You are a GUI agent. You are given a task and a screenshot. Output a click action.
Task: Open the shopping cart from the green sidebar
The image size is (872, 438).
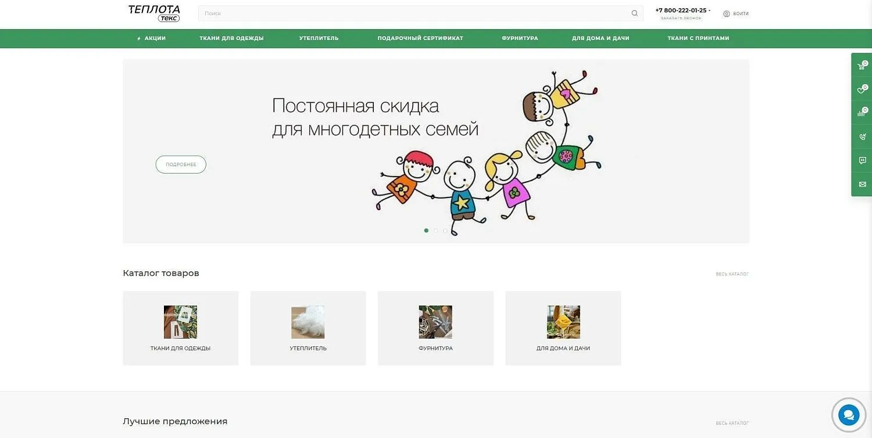pyautogui.click(x=862, y=66)
